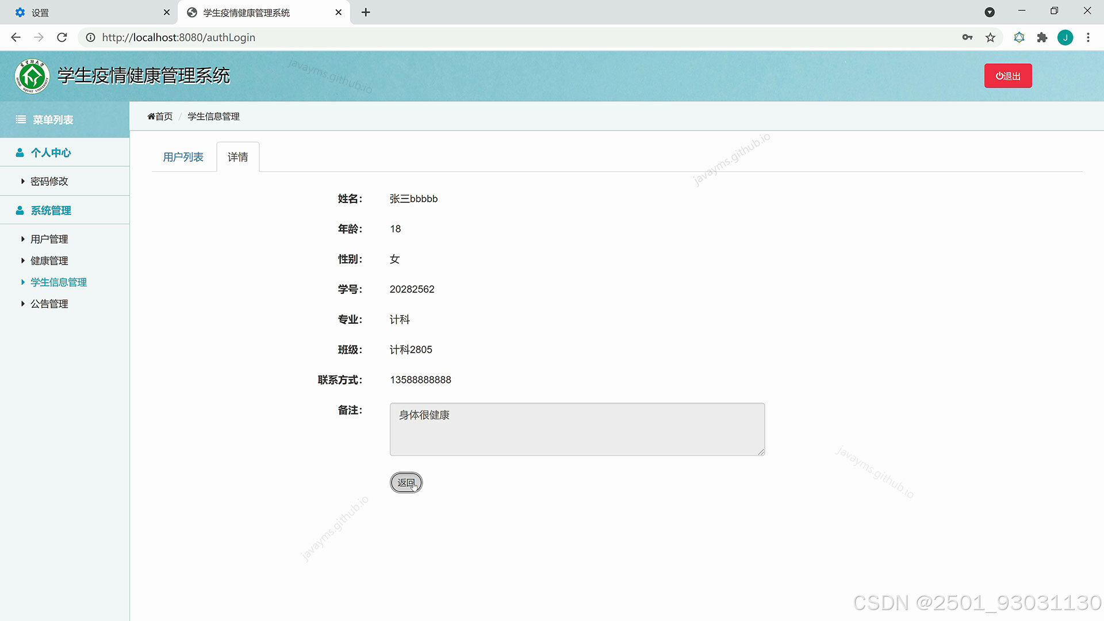The image size is (1104, 621).
Task: Open new tab with plus icon
Action: pyautogui.click(x=366, y=12)
